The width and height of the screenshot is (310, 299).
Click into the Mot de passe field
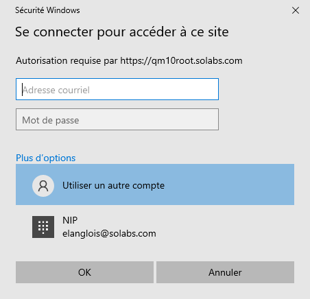click(x=117, y=119)
